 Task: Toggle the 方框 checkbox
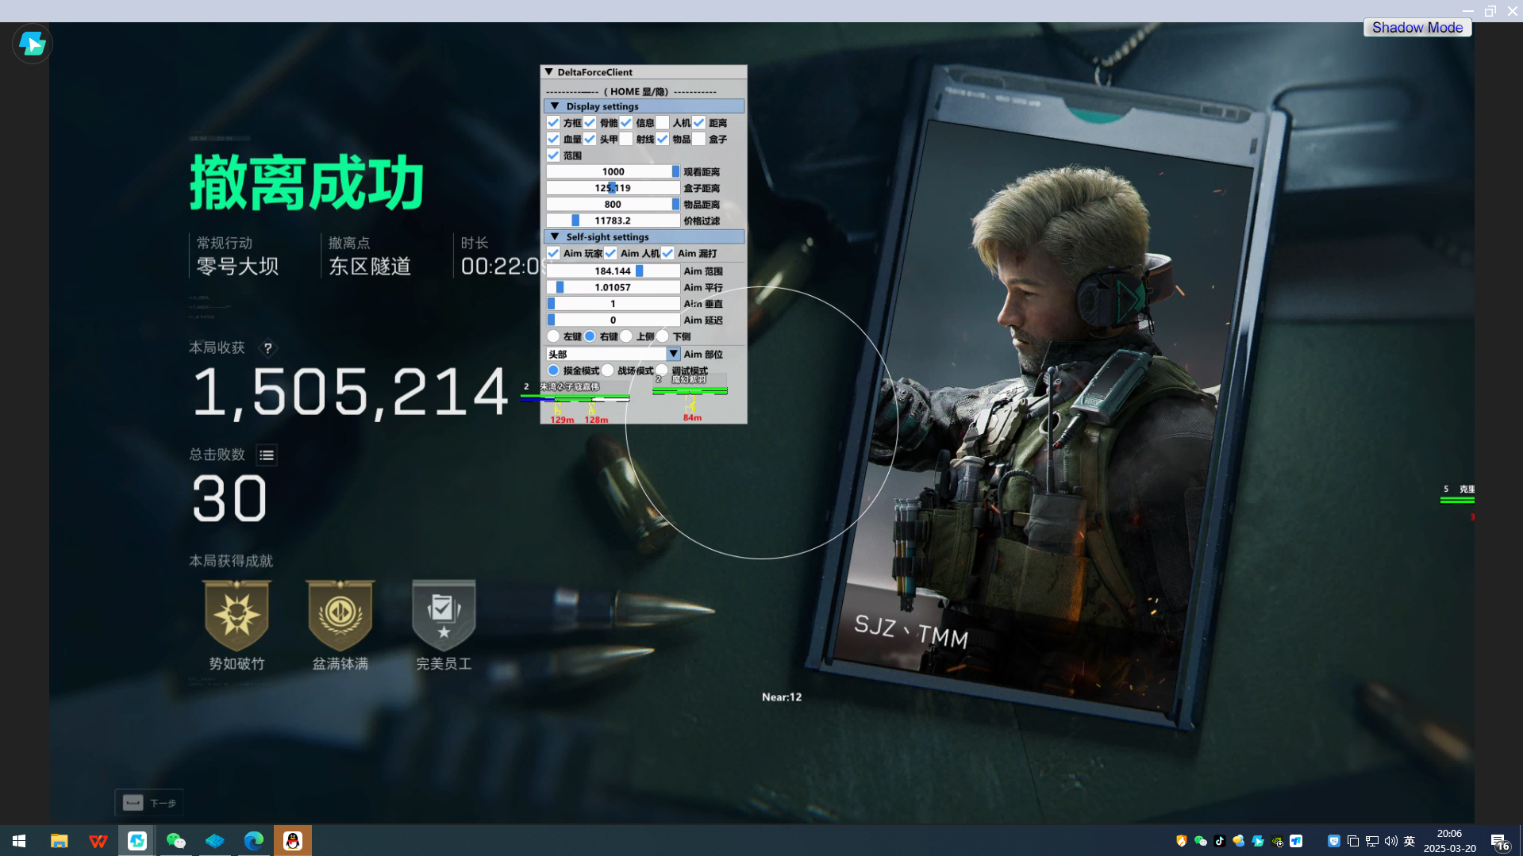553,123
